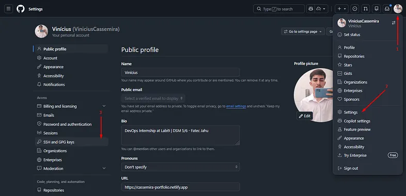Open Feature preview from user menu

coord(368,129)
